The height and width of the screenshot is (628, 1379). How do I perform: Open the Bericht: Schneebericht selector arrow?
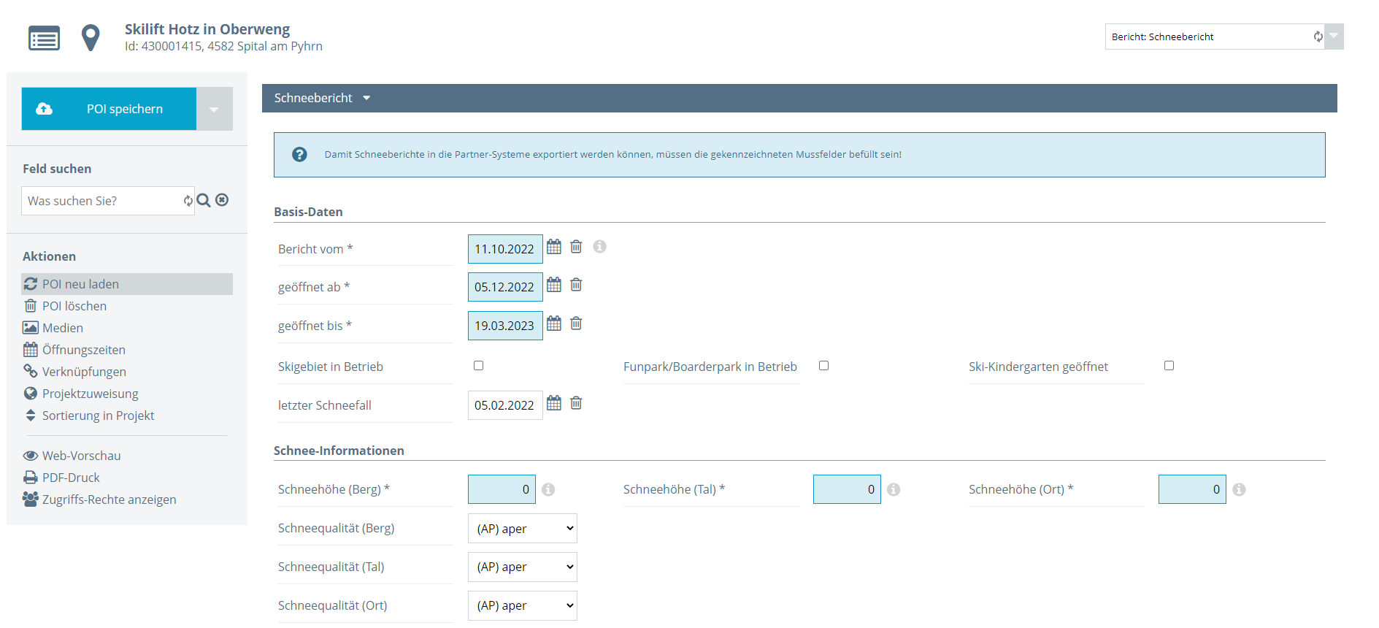[x=1334, y=37]
